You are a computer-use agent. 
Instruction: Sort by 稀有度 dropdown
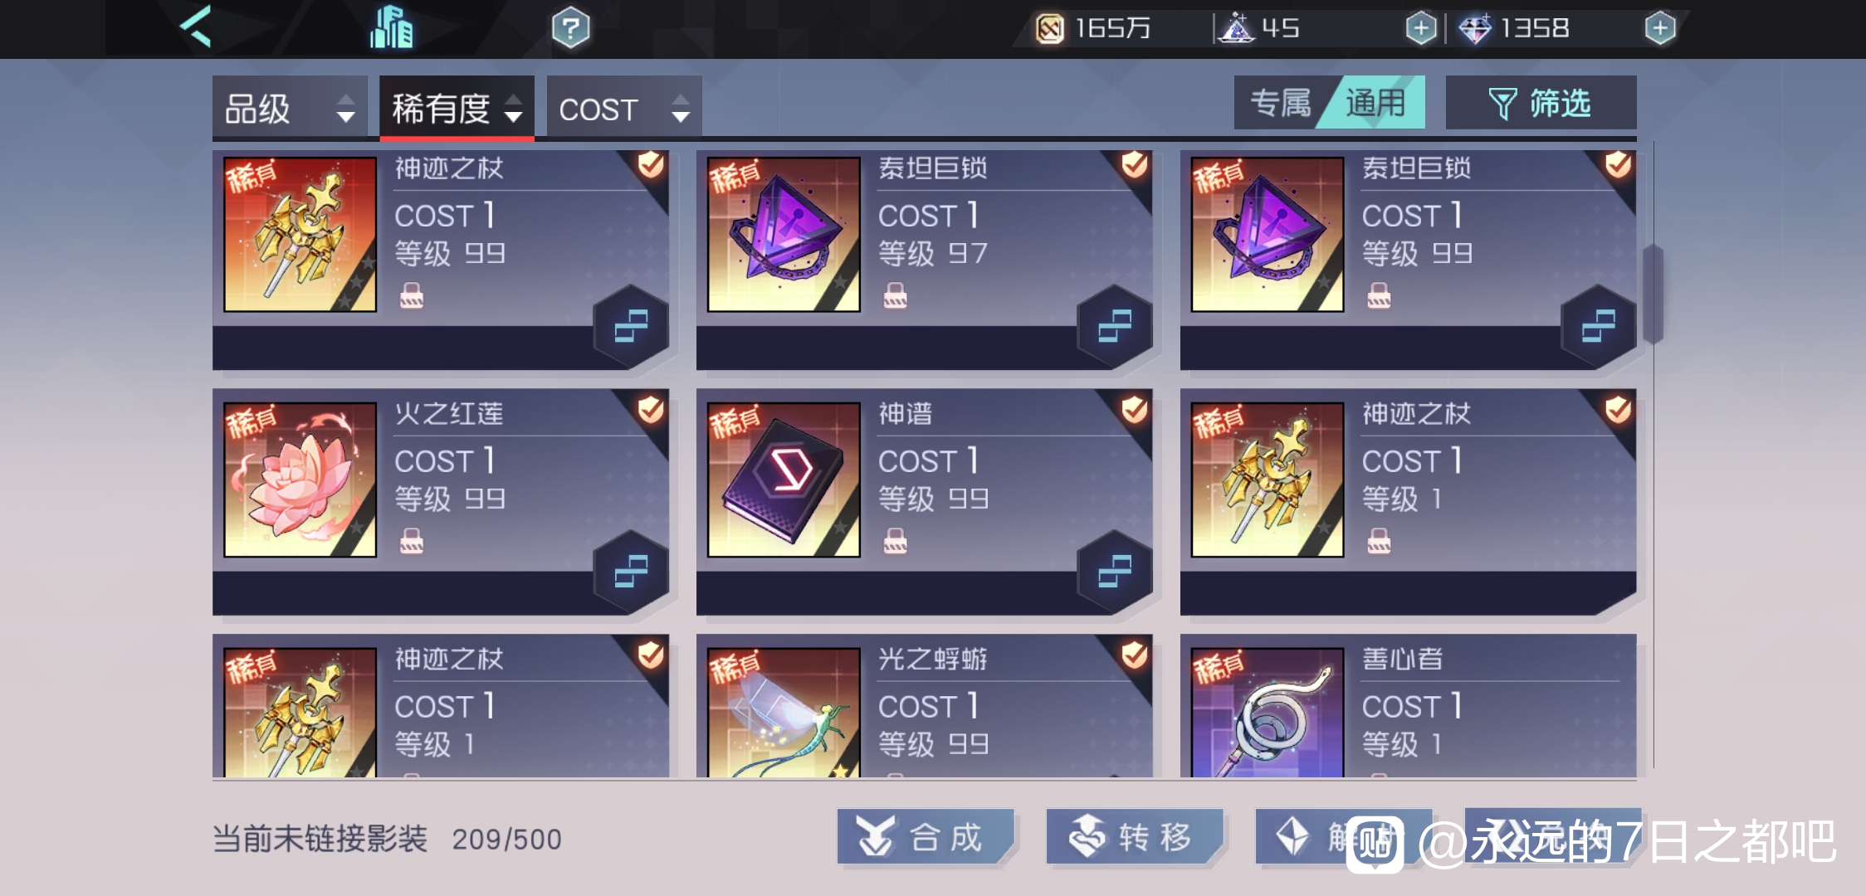click(x=457, y=107)
